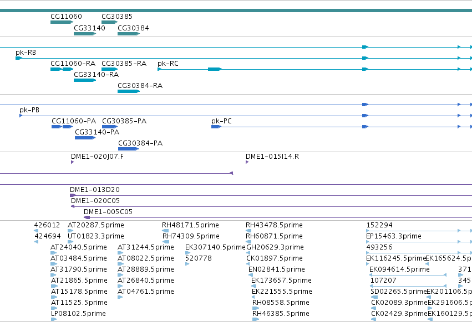Select the EP15463.3prime EST alignment

[419, 242]
